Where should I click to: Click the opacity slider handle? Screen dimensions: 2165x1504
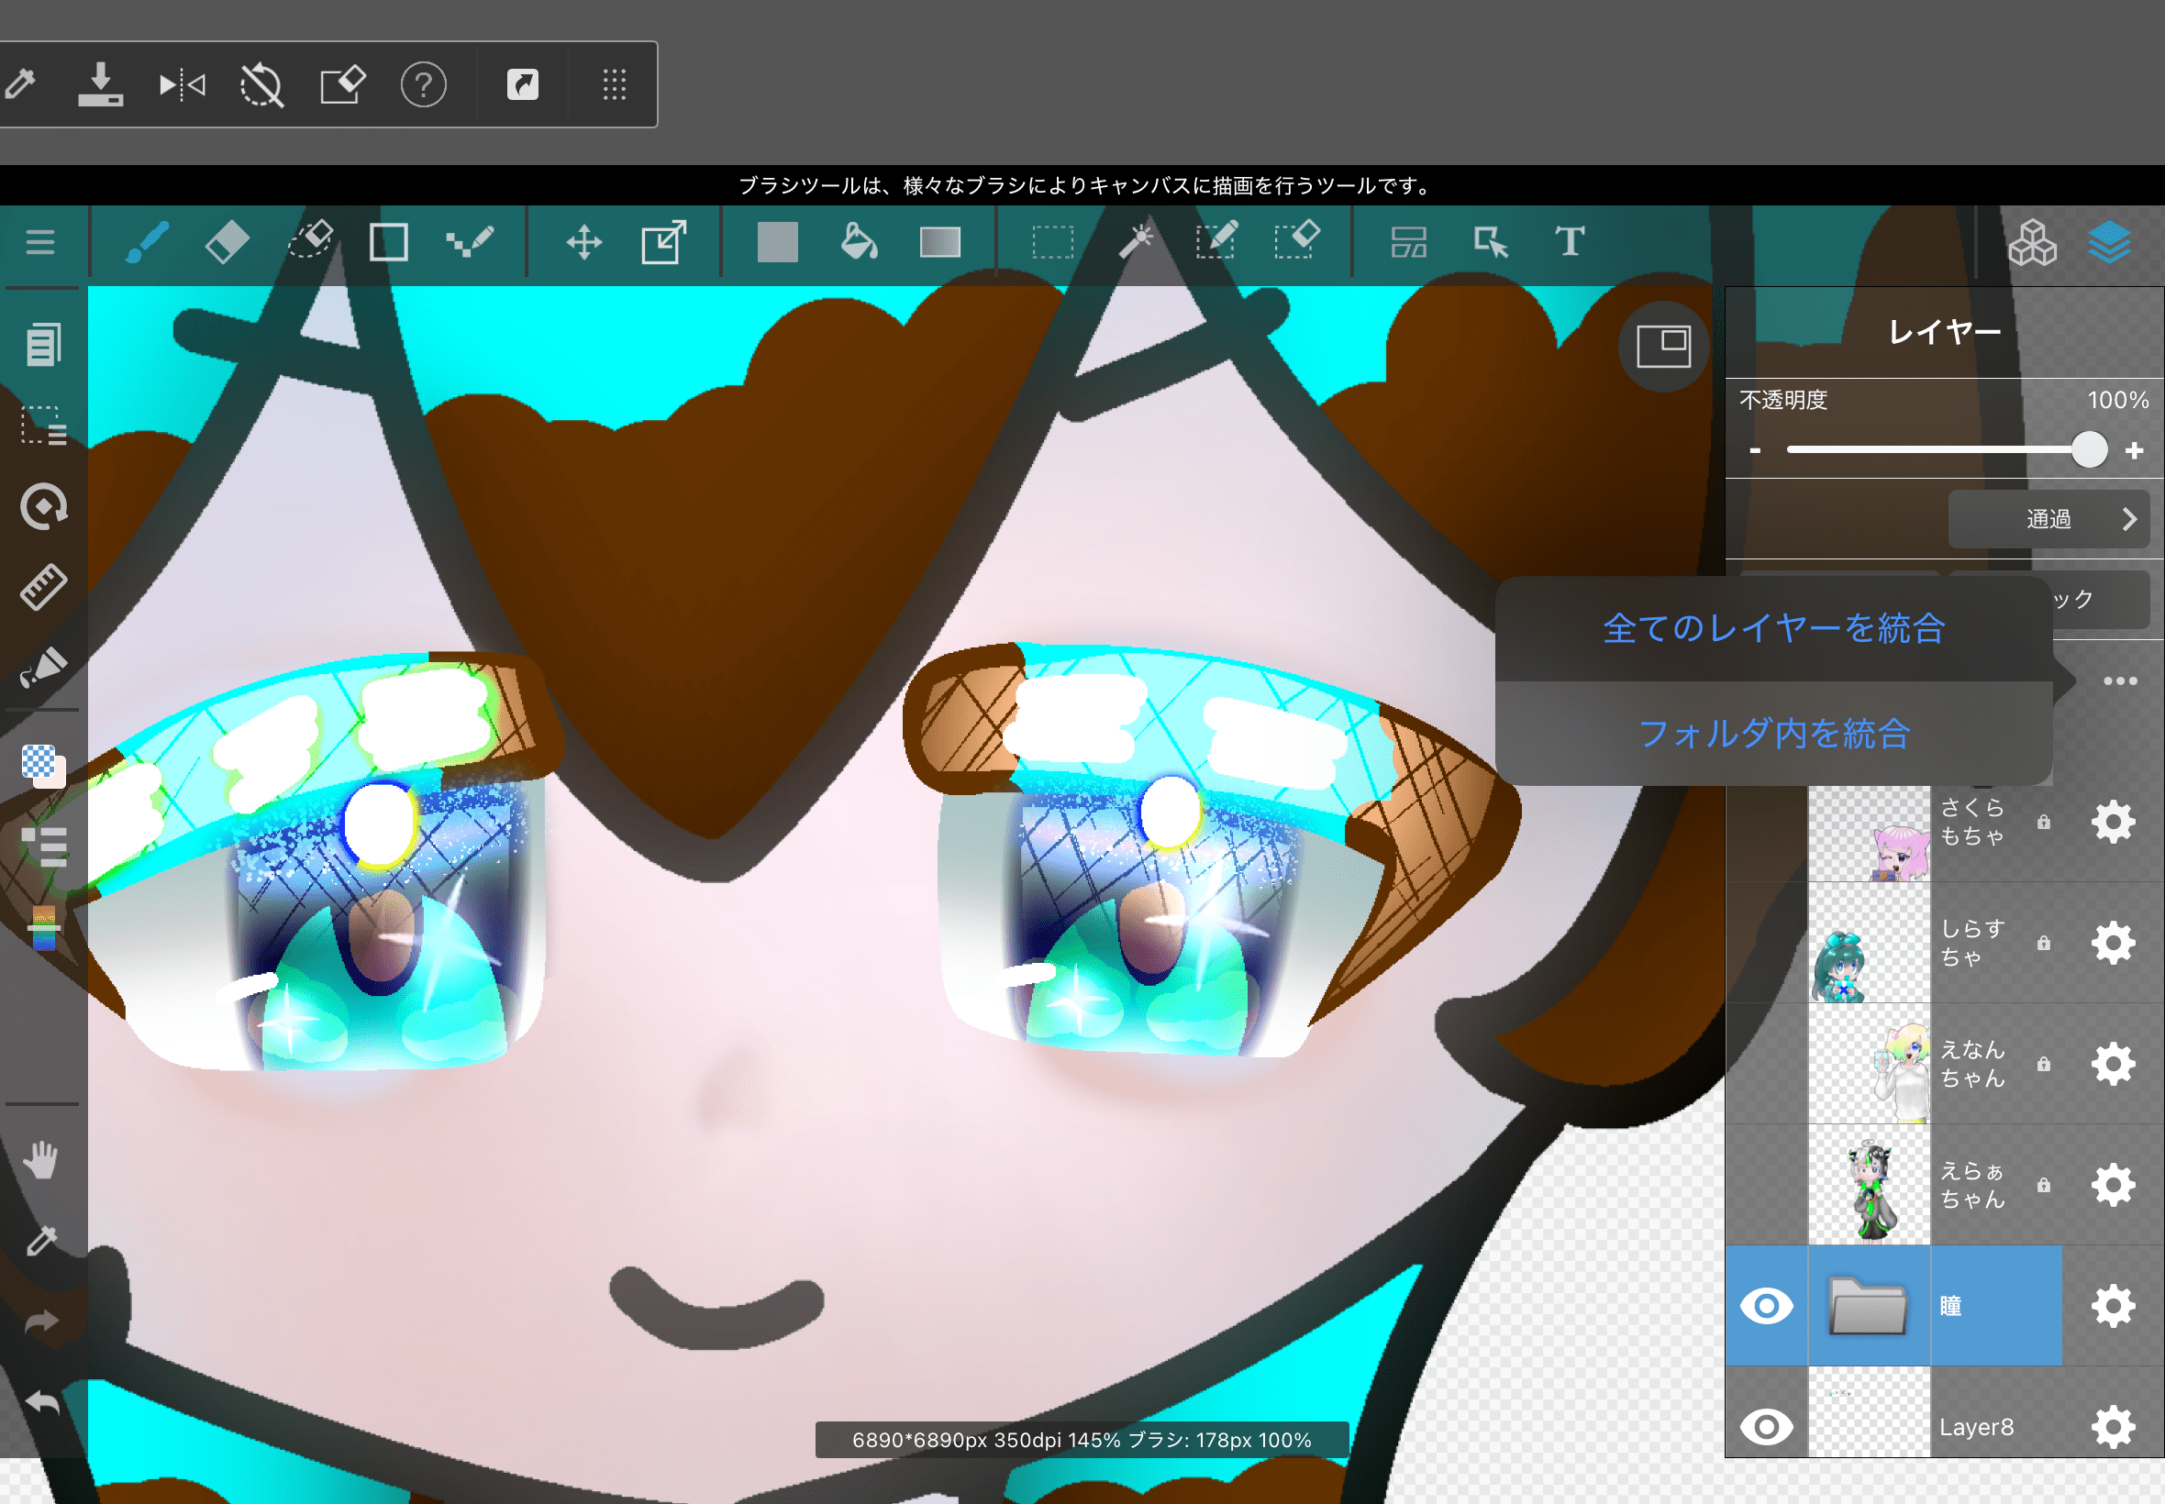point(2090,450)
